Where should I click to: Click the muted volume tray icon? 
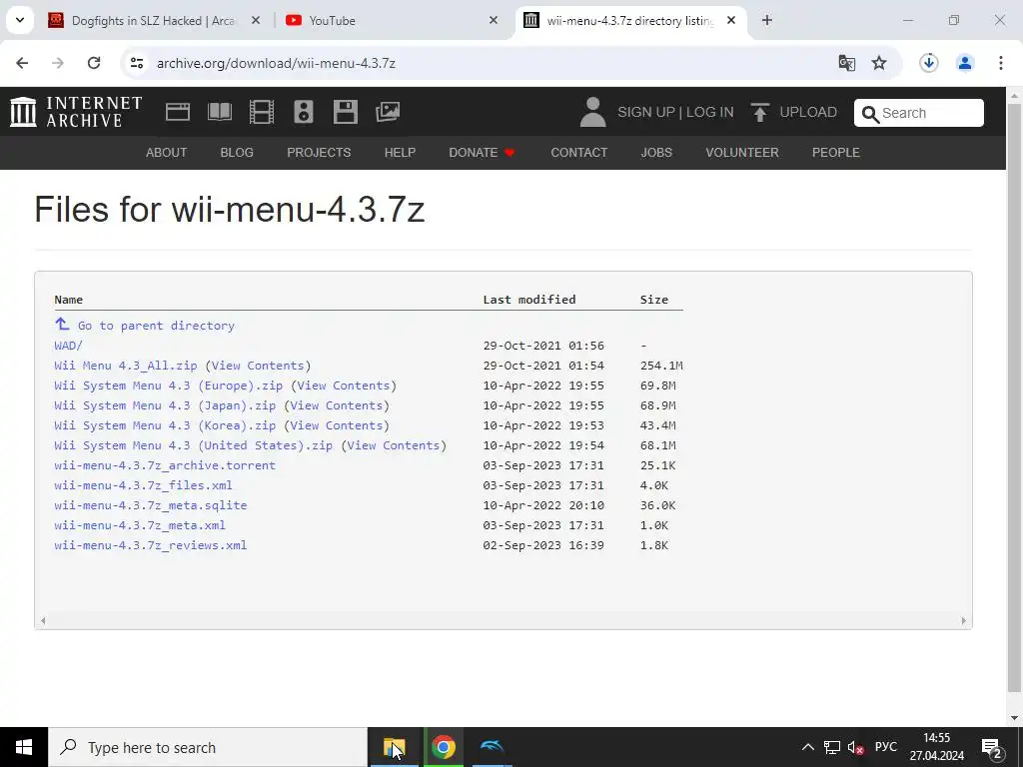coord(856,747)
